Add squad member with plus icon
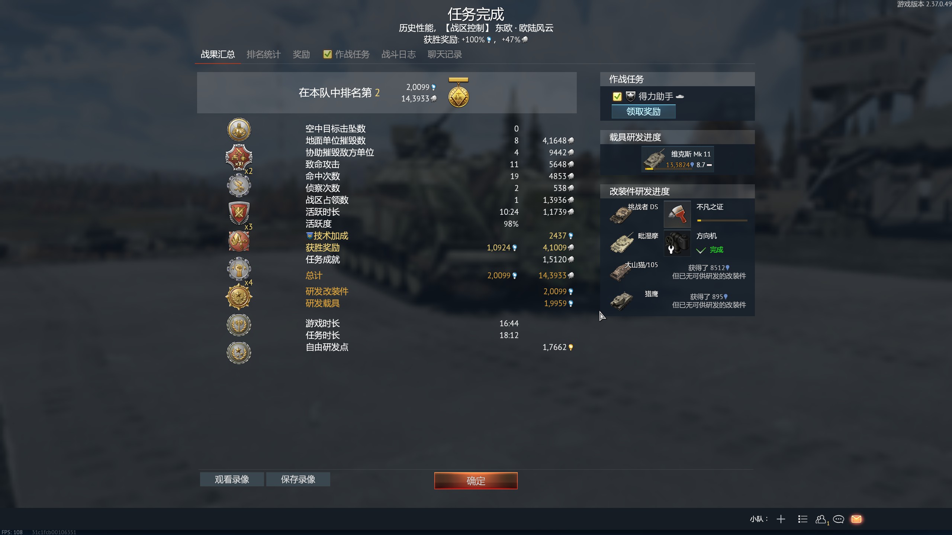 click(781, 519)
